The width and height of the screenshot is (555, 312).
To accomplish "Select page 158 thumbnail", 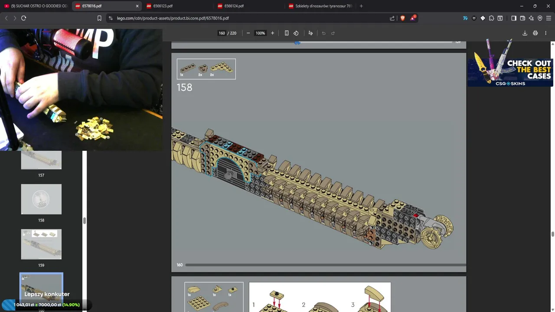I will (x=41, y=199).
